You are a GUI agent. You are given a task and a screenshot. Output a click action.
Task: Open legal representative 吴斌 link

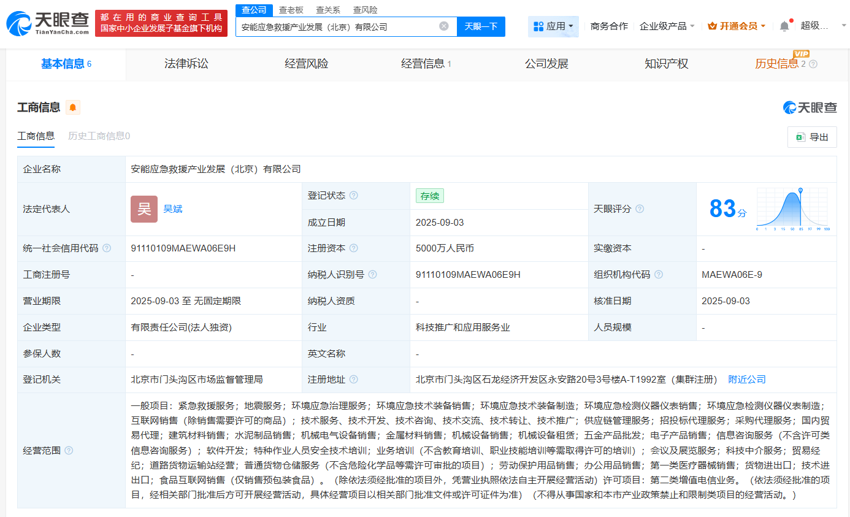[x=172, y=209]
